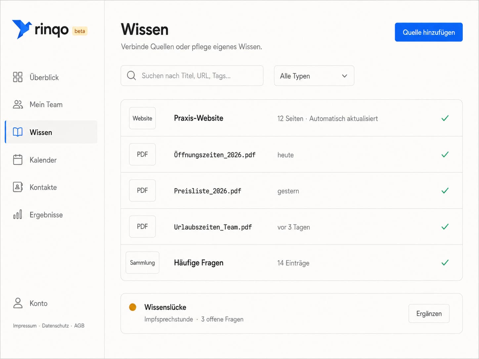The image size is (479, 359).
Task: Click the Wissen page heading
Action: [145, 29]
